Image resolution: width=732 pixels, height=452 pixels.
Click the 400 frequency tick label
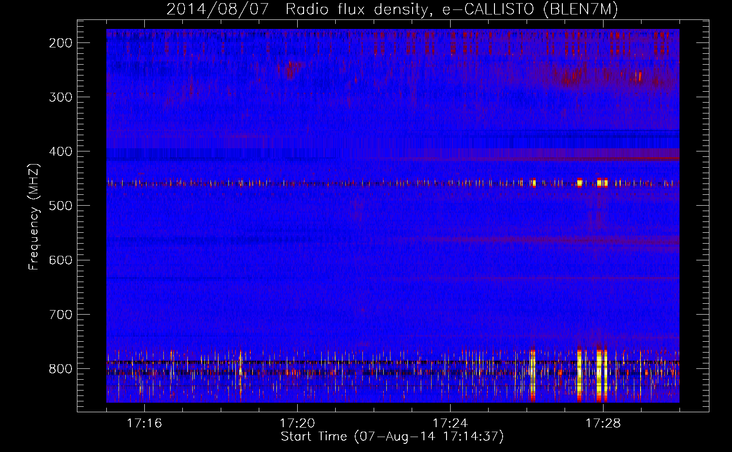61,151
